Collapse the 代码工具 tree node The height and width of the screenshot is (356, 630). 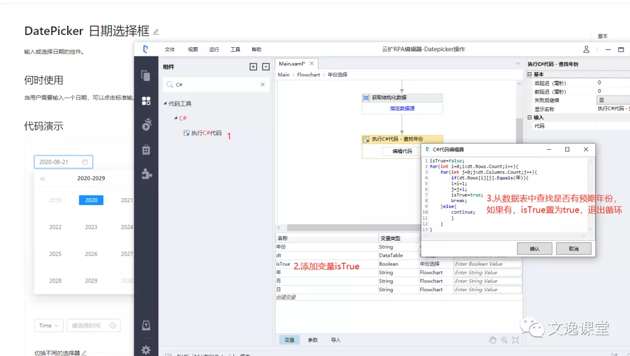165,104
